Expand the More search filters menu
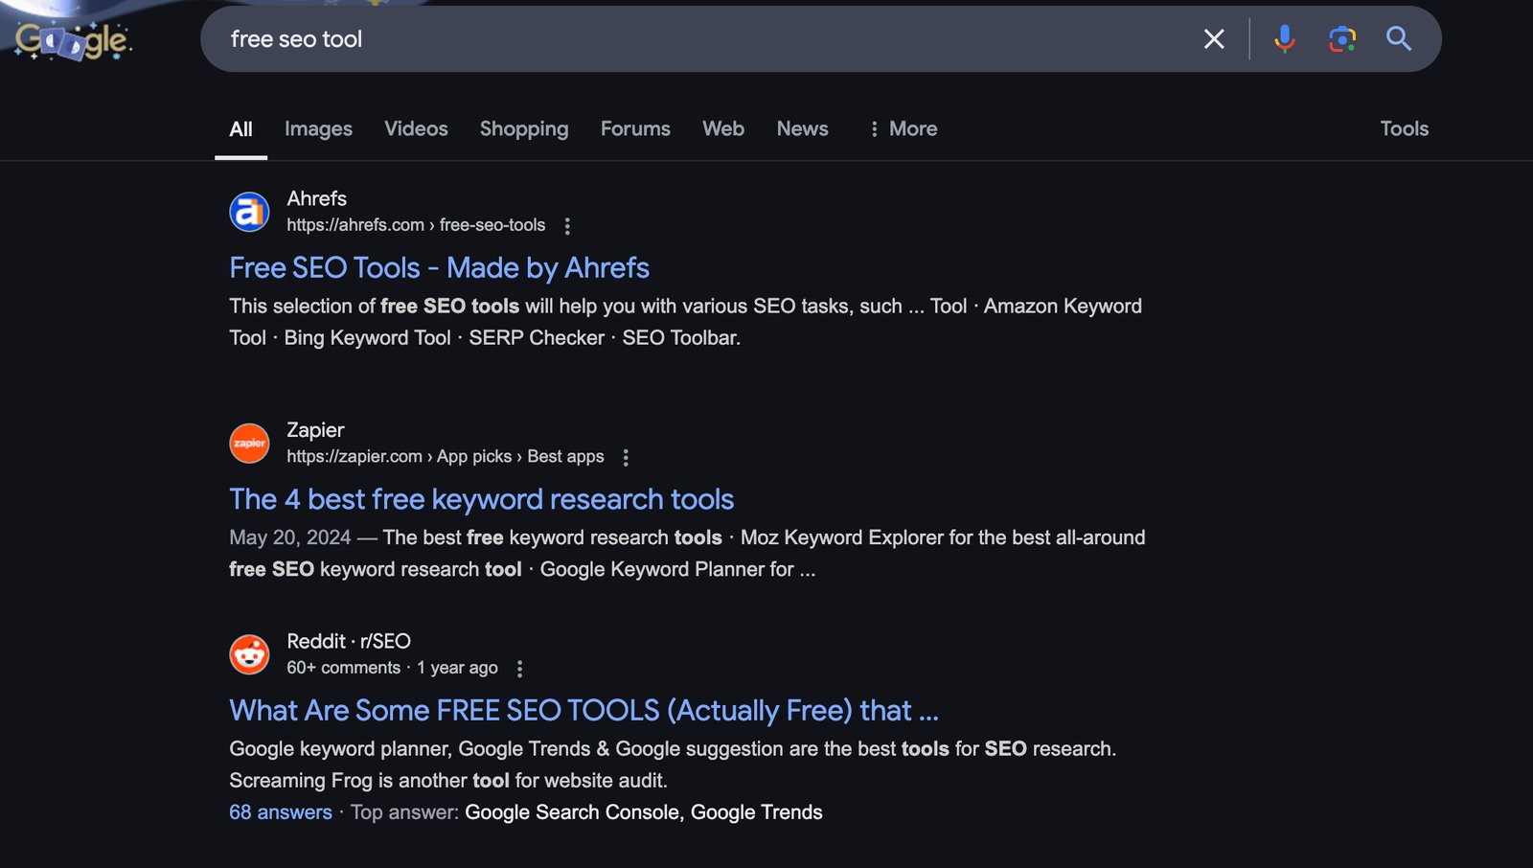The height and width of the screenshot is (868, 1533). click(x=903, y=129)
